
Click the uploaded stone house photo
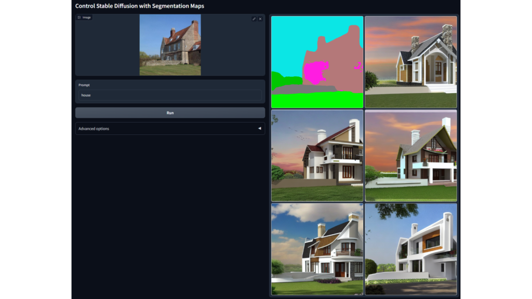[170, 45]
